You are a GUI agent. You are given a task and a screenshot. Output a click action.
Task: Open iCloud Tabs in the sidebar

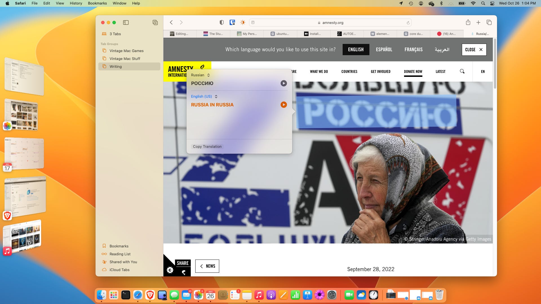(129, 270)
